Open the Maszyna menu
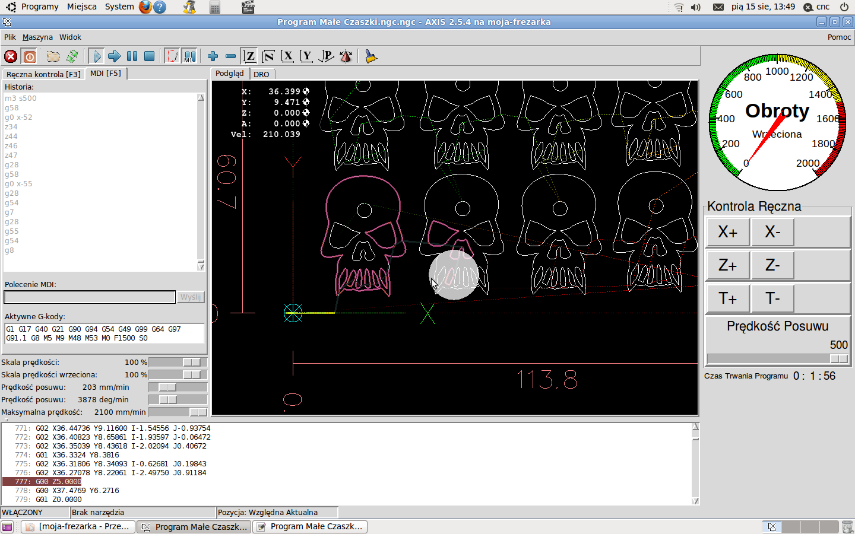 pyautogui.click(x=37, y=37)
